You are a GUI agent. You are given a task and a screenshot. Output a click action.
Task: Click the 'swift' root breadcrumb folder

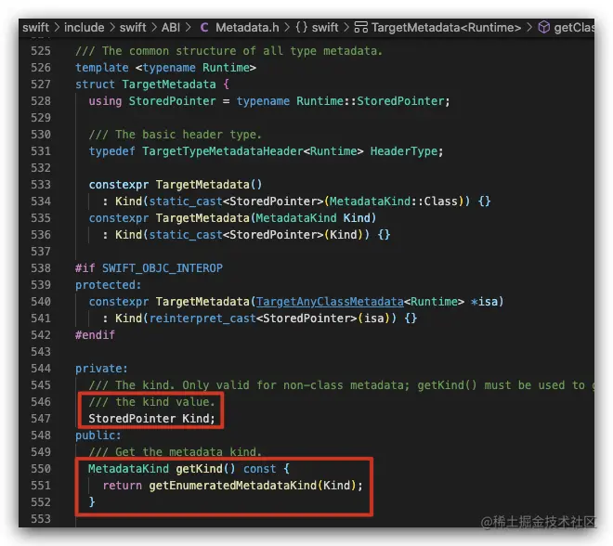tap(35, 27)
